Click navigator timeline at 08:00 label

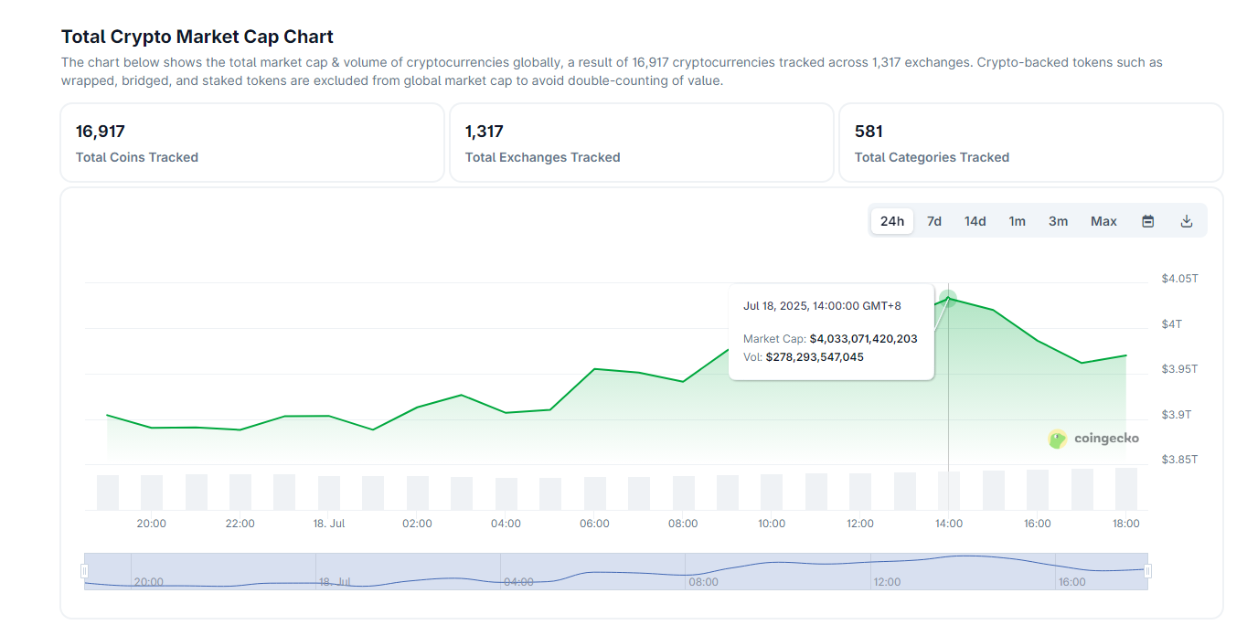703,581
